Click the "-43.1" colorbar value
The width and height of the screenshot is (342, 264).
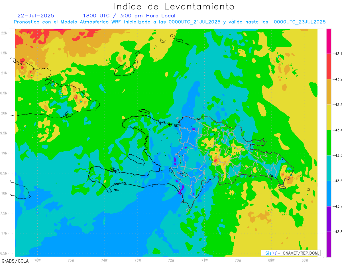337,54
